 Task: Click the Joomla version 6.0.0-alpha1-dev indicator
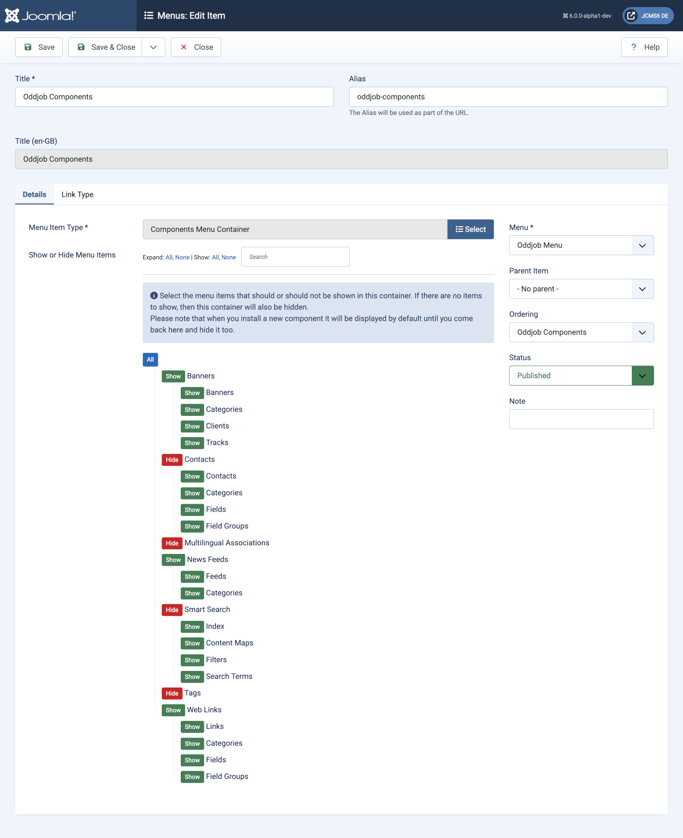point(587,16)
